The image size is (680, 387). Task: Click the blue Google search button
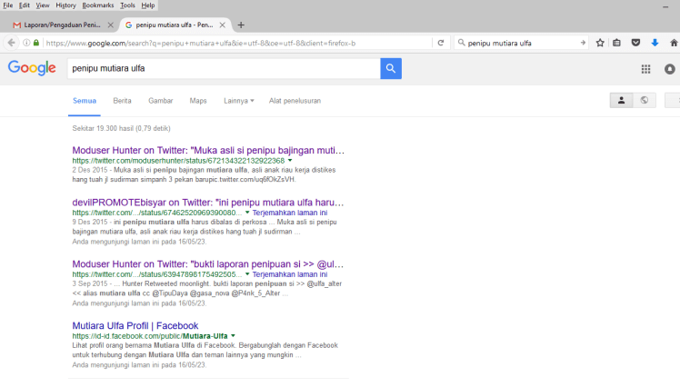(x=391, y=69)
